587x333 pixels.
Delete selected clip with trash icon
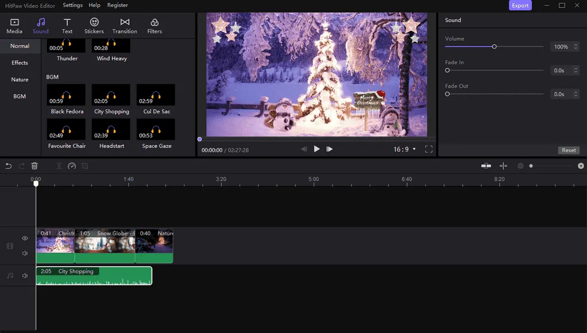34,166
